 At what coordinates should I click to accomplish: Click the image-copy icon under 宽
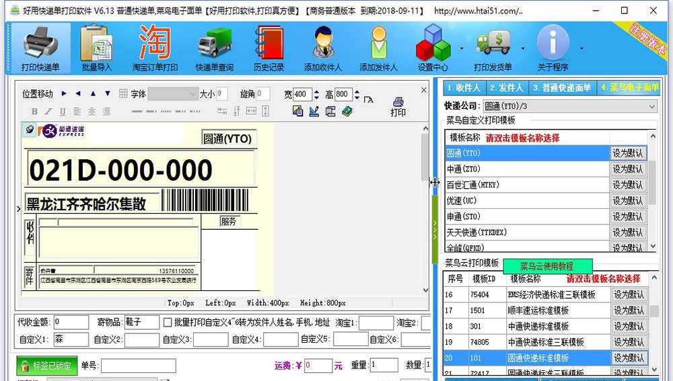[x=297, y=112]
